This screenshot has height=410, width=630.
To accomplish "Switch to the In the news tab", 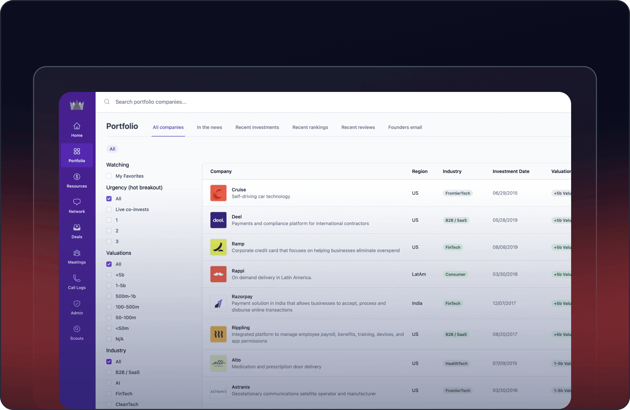I will (209, 127).
